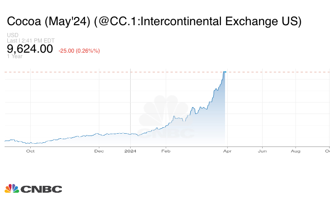Click the 2024 year marker on axis

click(131, 151)
